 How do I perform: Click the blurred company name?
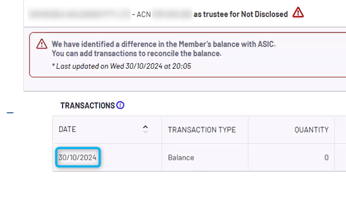point(79,14)
